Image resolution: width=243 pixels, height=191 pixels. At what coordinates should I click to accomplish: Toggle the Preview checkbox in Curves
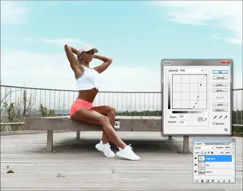[x=214, y=123]
